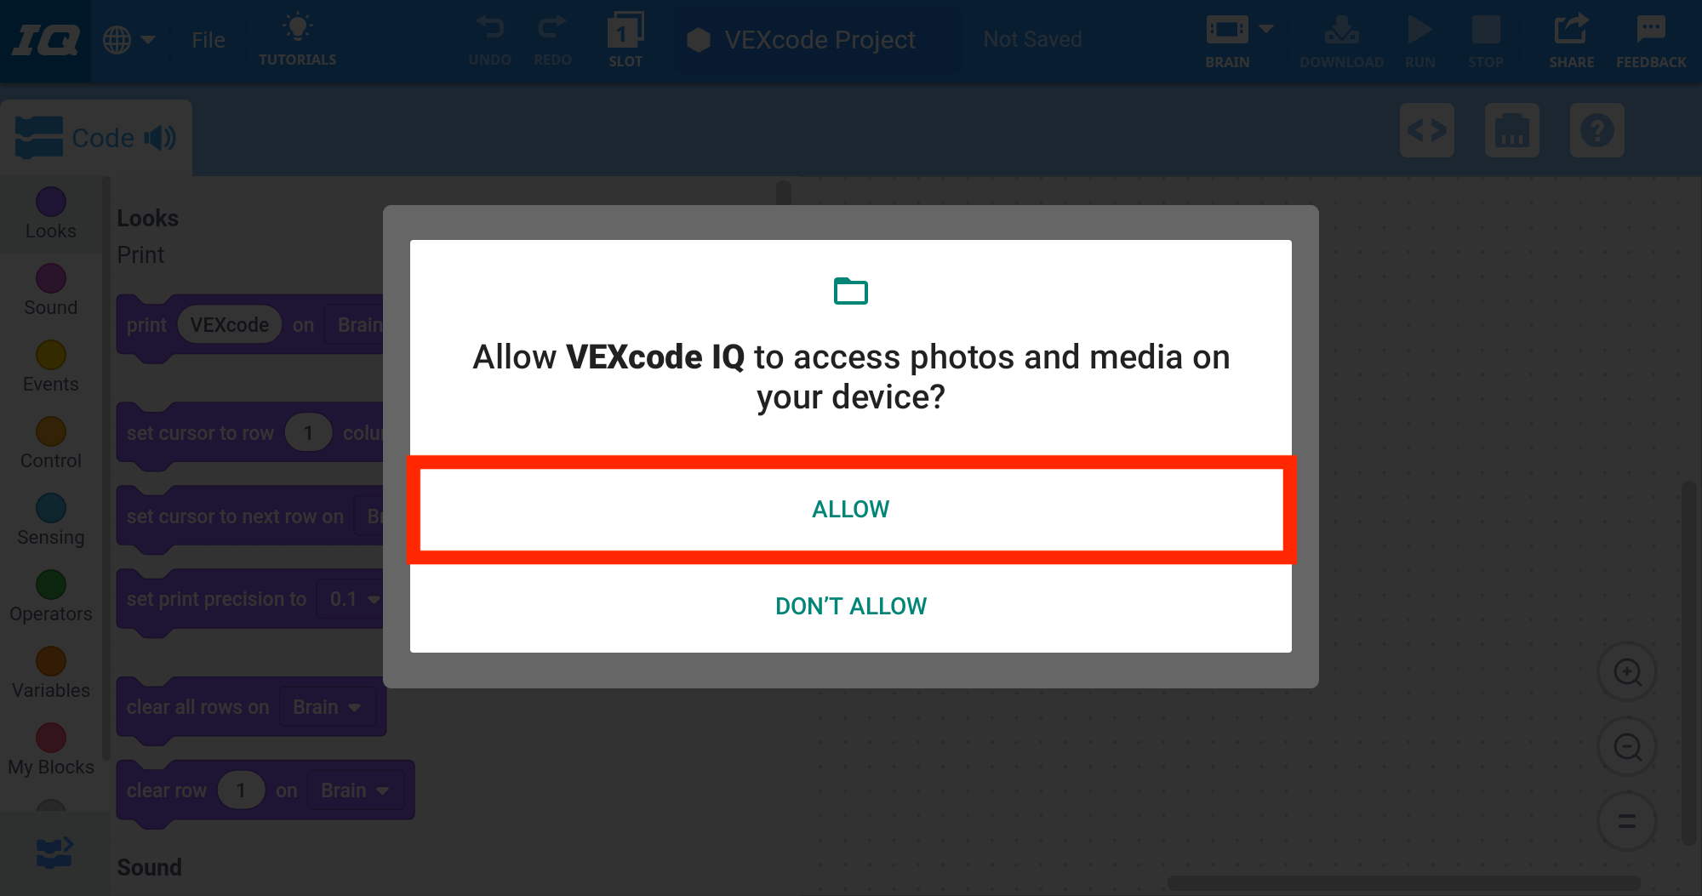Image resolution: width=1702 pixels, height=896 pixels.
Task: Click DON'T ALLOW in the permission dialog
Action: point(850,606)
